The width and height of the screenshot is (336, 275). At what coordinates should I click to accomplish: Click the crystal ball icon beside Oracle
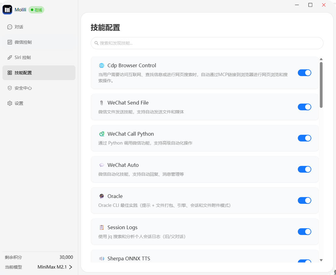pyautogui.click(x=101, y=196)
